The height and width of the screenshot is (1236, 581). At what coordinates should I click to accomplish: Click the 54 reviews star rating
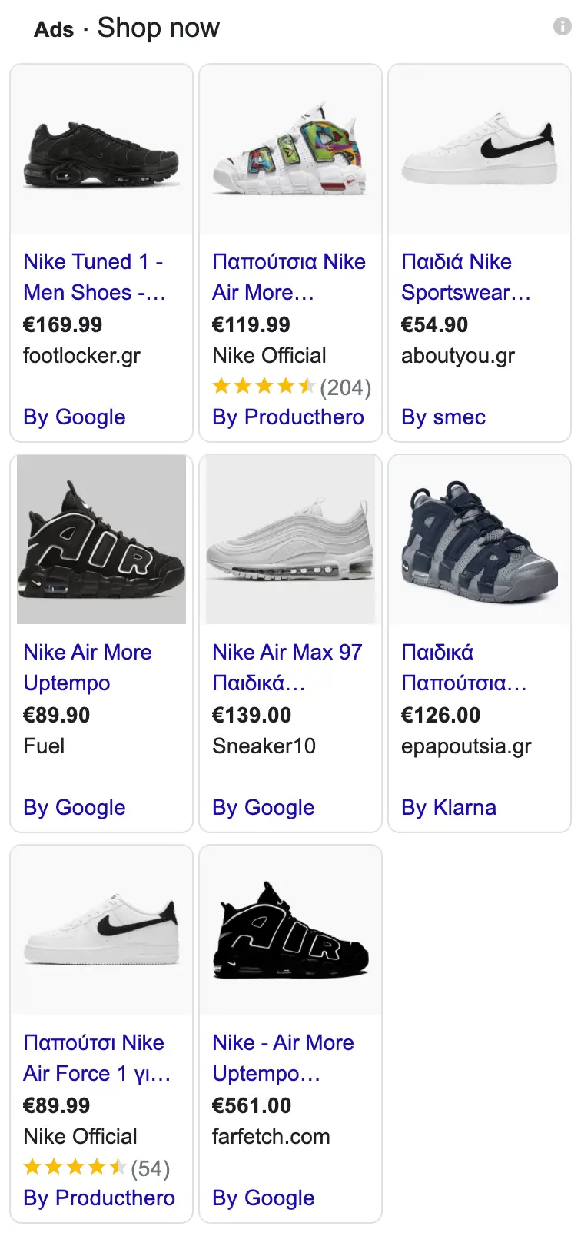click(x=97, y=1168)
